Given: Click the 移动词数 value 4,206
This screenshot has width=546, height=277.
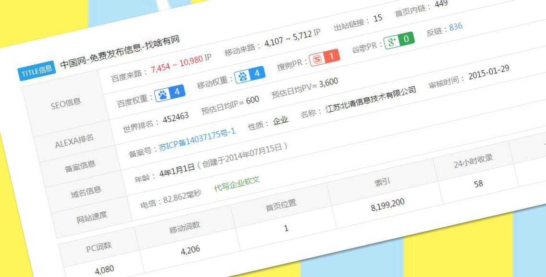Looking at the screenshot, I should pyautogui.click(x=190, y=250).
